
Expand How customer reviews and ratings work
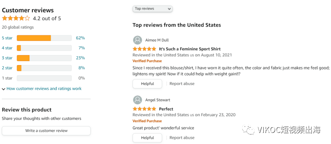click(x=44, y=89)
